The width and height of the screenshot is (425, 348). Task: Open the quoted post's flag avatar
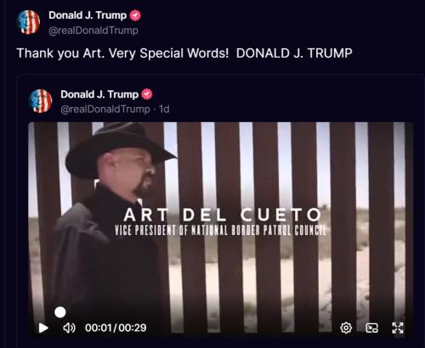click(x=41, y=101)
